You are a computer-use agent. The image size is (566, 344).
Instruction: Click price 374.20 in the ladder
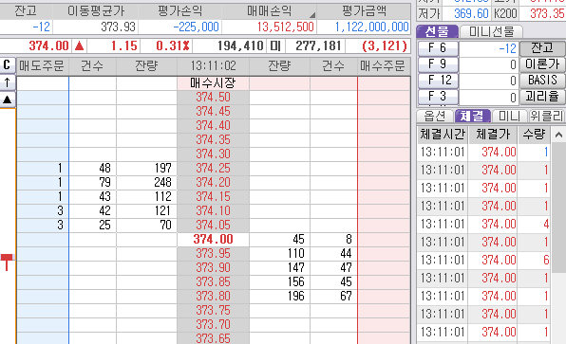pos(213,183)
